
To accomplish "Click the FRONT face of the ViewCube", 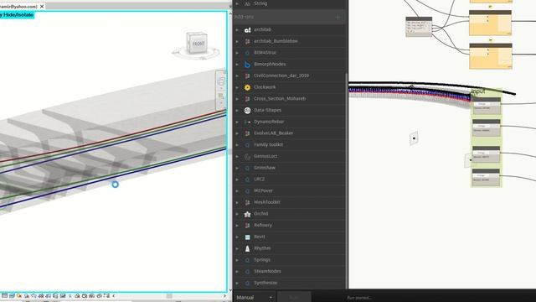I will pyautogui.click(x=198, y=44).
